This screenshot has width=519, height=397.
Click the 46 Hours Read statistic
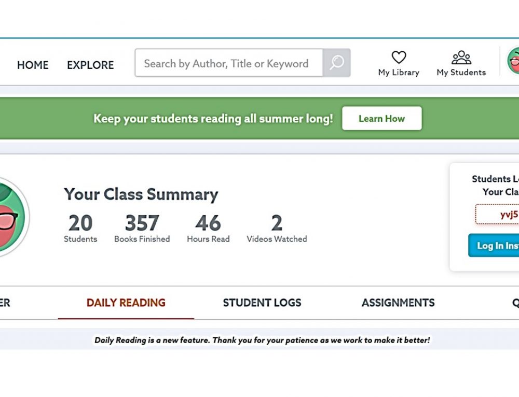point(208,228)
